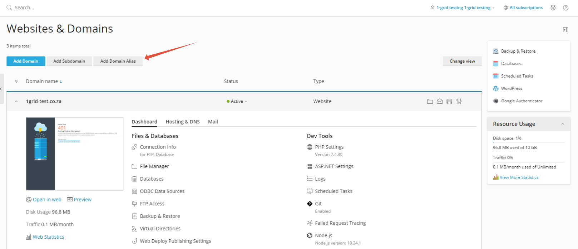Open 1grid-test.co.za file manager folder icon
Screen dimensions: 578x249
coord(430,102)
